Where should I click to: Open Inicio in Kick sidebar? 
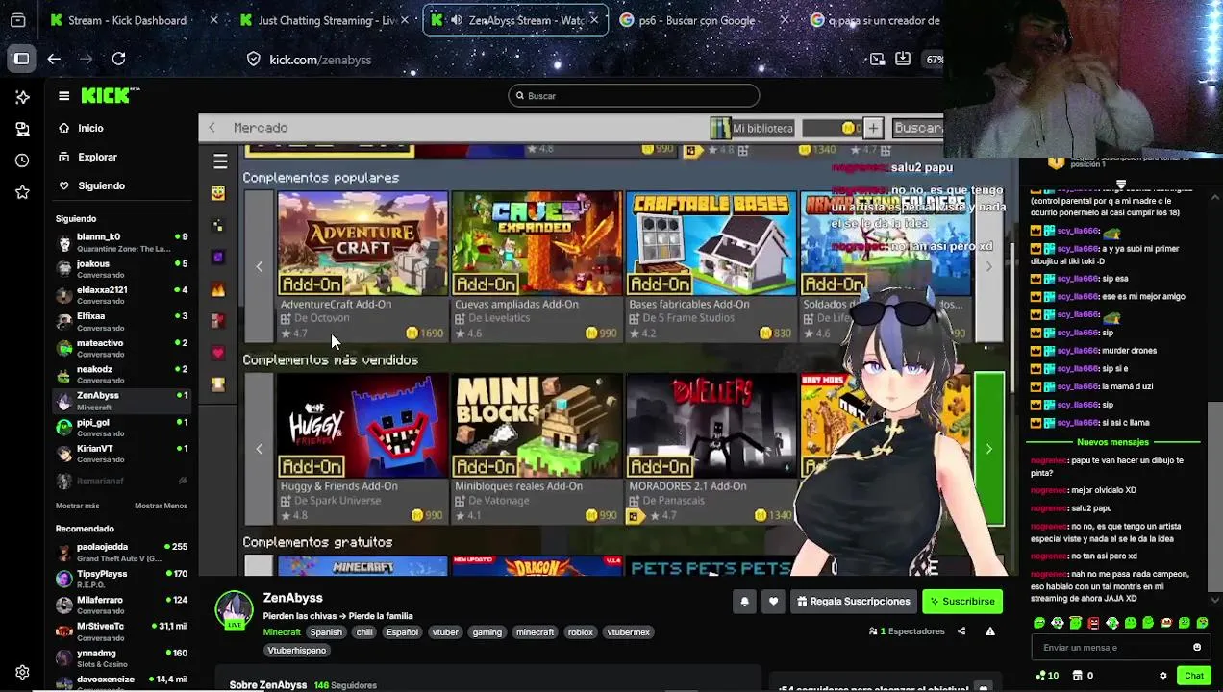(x=90, y=128)
